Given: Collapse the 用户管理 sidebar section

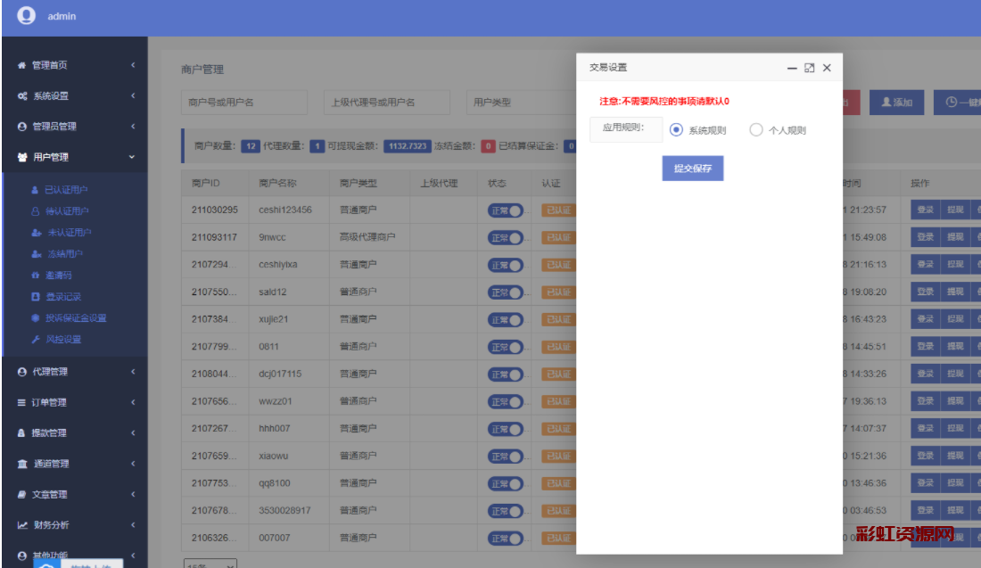Looking at the screenshot, I should pyautogui.click(x=132, y=158).
